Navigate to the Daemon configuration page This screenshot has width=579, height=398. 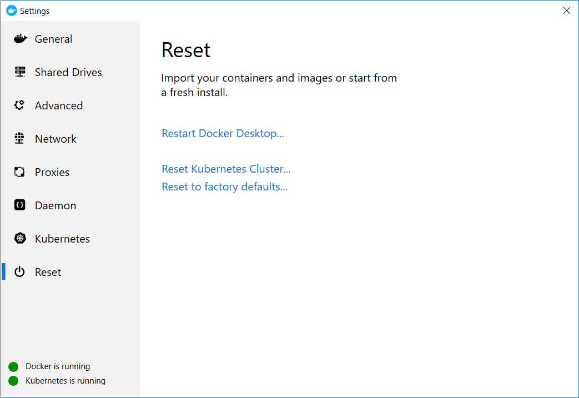click(x=56, y=205)
